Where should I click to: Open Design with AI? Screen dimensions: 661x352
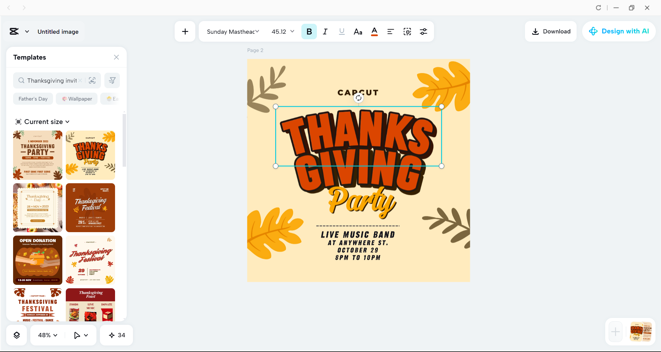point(619,31)
